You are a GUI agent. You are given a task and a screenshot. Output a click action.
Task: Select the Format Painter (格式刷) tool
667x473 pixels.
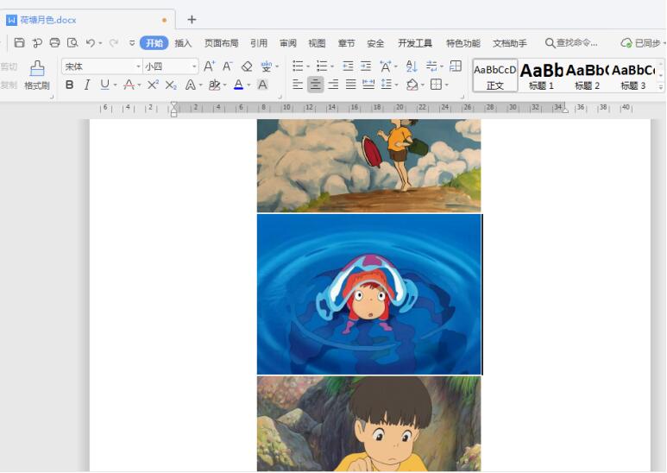(x=37, y=75)
